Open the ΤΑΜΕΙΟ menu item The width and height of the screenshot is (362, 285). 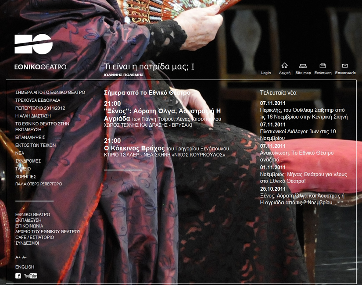point(23,169)
